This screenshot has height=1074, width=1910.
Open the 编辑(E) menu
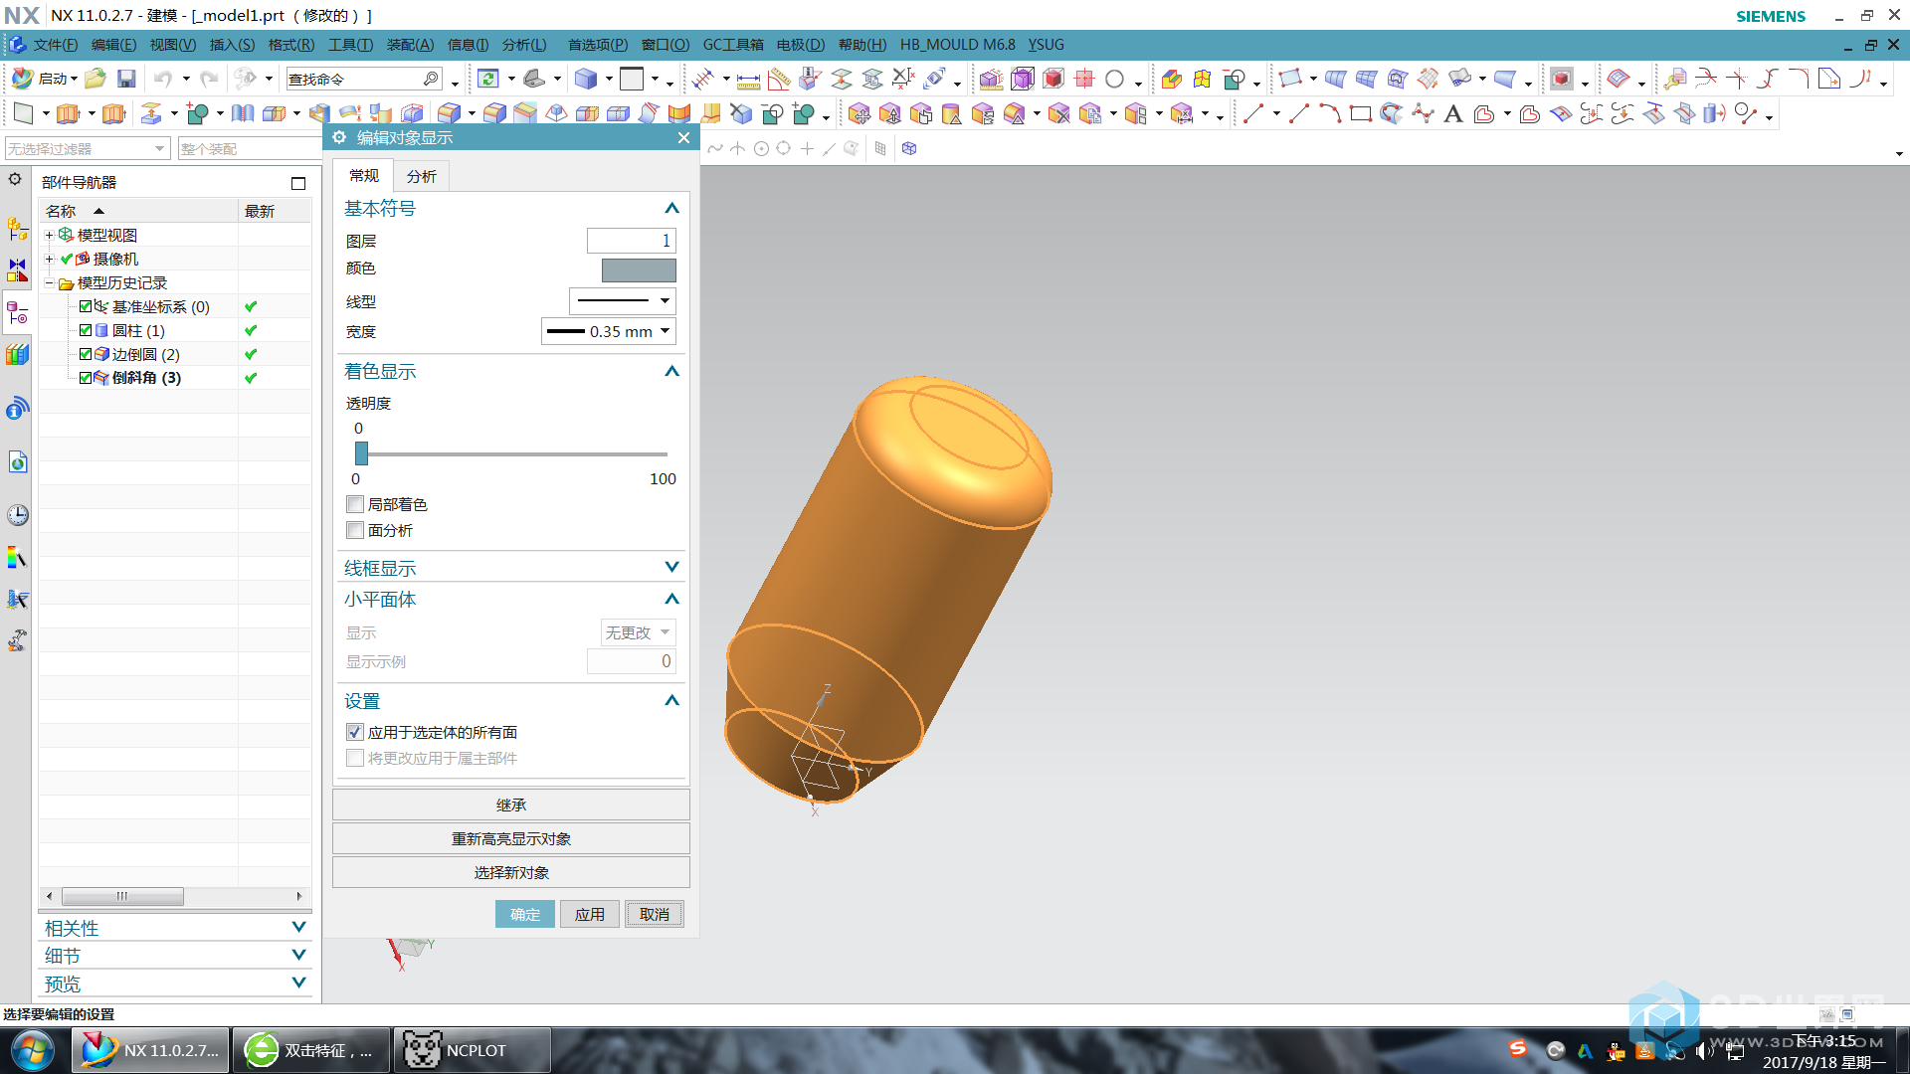point(113,45)
